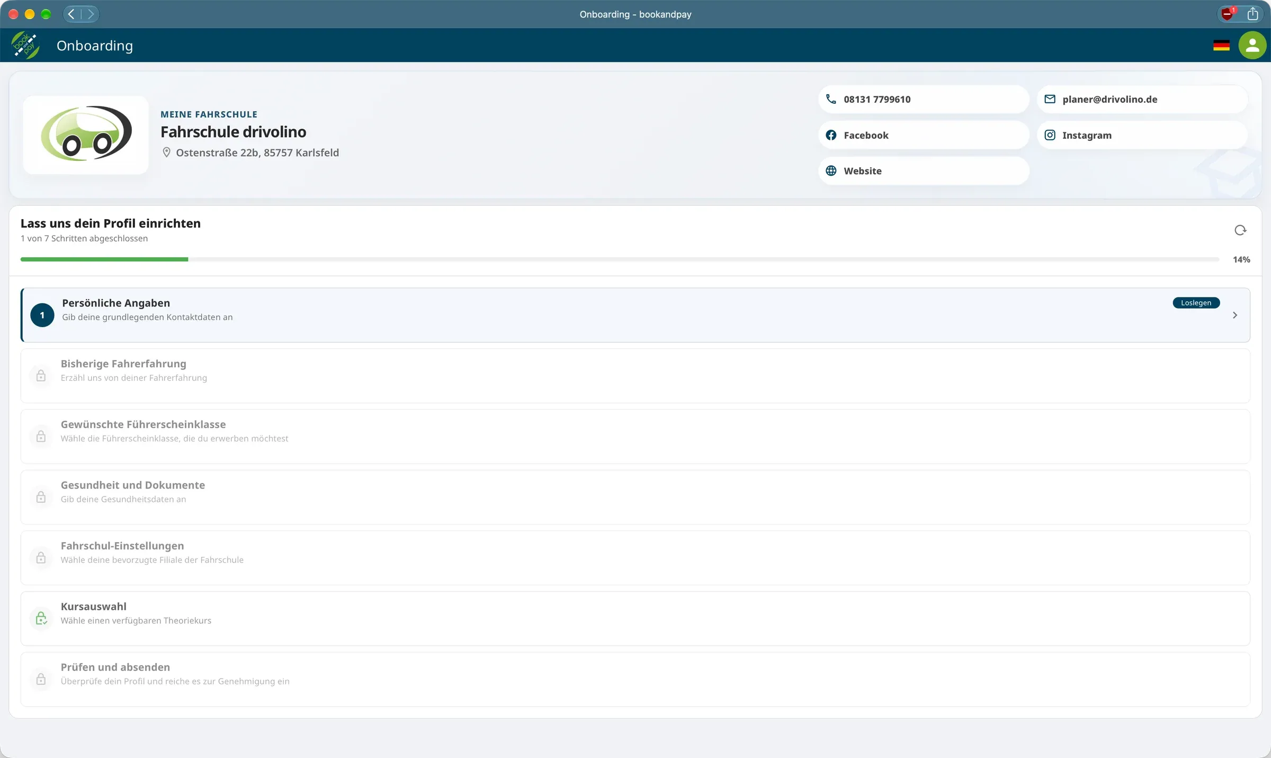Go forward with browser forward arrow
Screen dimensions: 1271x758
click(91, 14)
